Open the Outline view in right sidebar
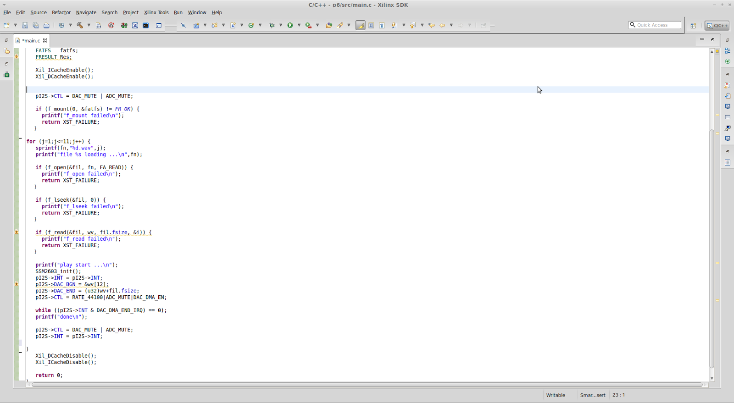Viewport: 734px width, 403px height. (x=728, y=51)
